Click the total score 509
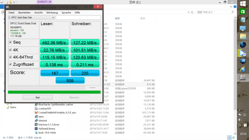249x140 pixels. [70, 81]
